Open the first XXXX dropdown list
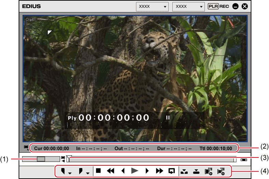The image size is (269, 179). pos(152,6)
